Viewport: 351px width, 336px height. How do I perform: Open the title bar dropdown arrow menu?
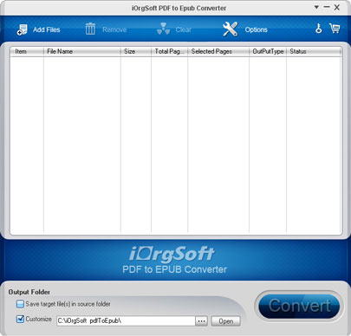[x=316, y=7]
